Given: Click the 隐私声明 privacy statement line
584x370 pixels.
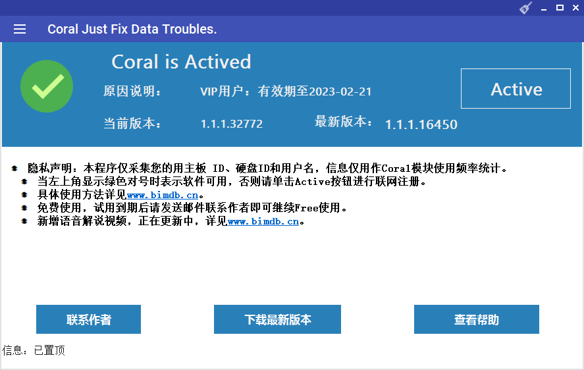Looking at the screenshot, I should (267, 169).
